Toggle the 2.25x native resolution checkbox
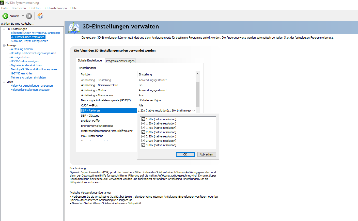This screenshot has height=221, width=358. (143, 136)
